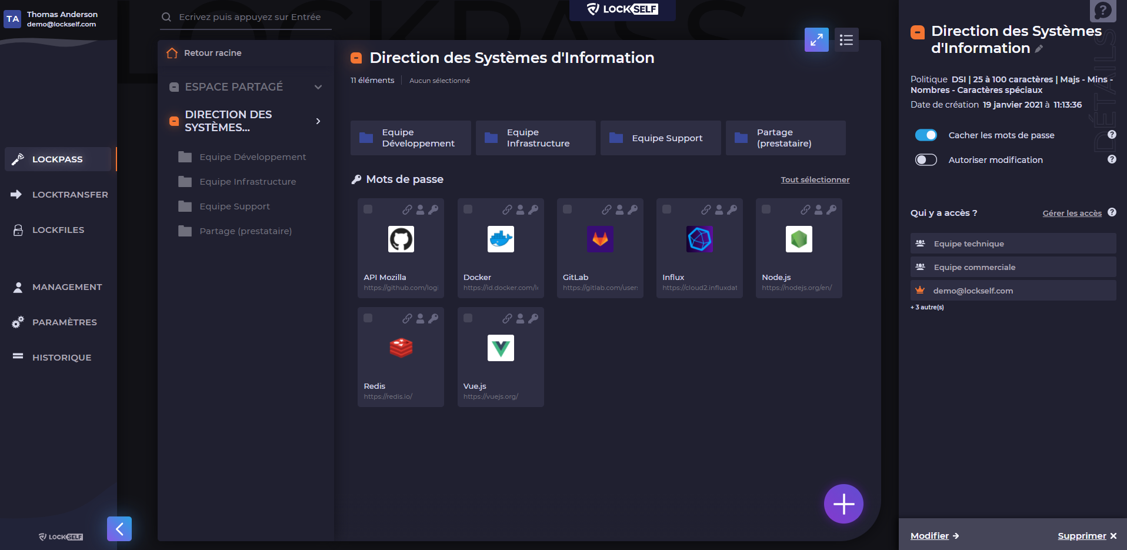Open the LockPass menu
The image size is (1127, 550).
pyautogui.click(x=58, y=159)
